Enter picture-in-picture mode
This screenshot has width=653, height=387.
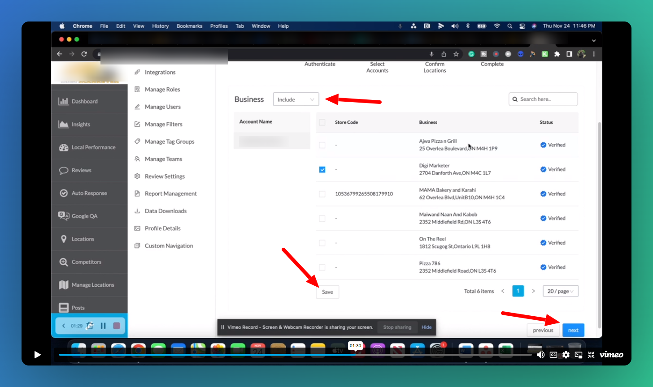coord(579,355)
